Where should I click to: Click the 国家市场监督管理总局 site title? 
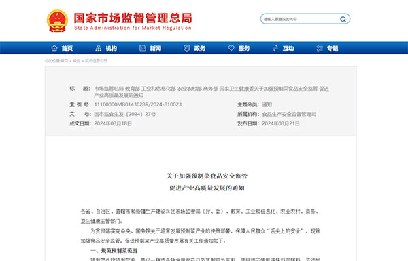click(133, 18)
